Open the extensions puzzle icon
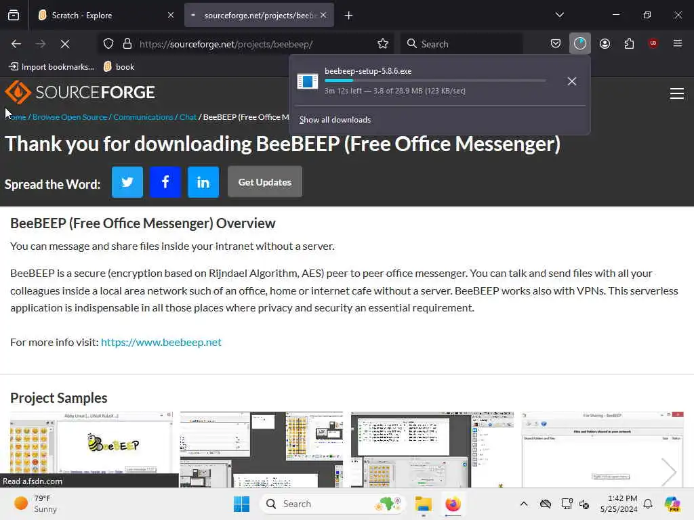 (629, 43)
